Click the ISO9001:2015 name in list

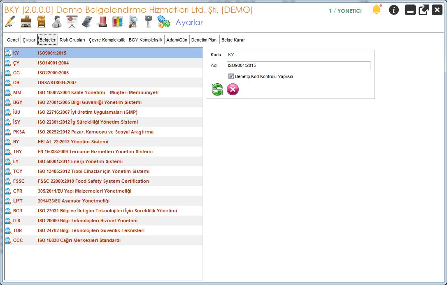click(52, 53)
